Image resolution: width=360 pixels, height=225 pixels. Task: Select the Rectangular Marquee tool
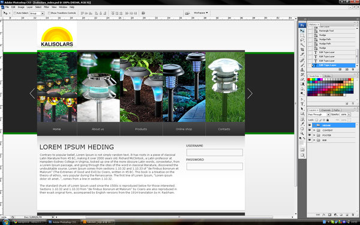[x=302, y=35]
